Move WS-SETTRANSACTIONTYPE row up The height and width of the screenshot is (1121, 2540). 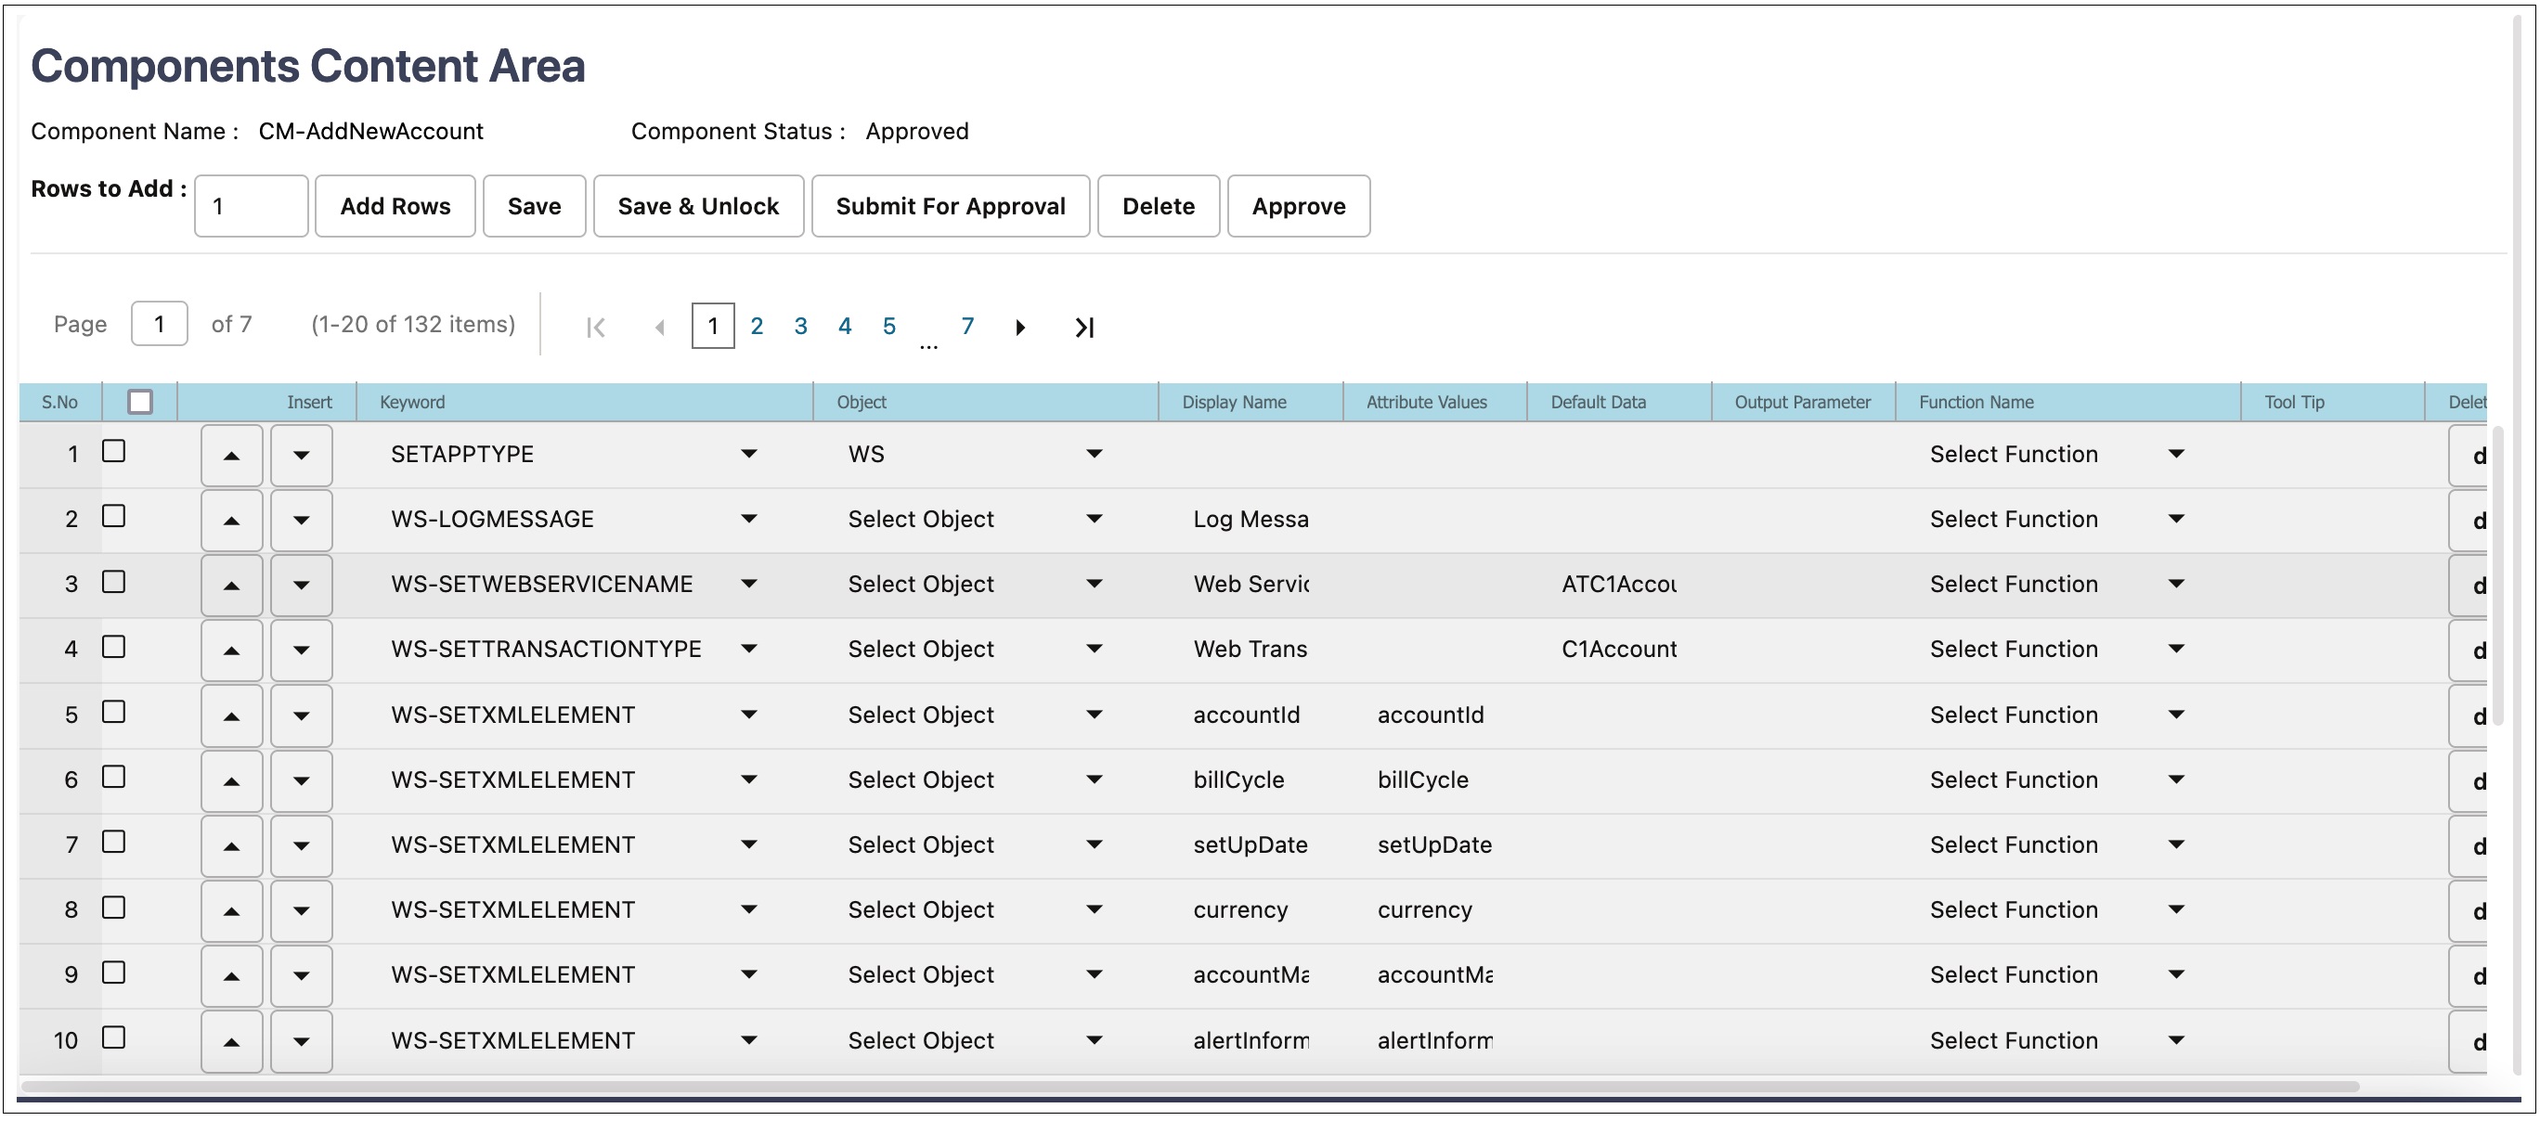[232, 651]
